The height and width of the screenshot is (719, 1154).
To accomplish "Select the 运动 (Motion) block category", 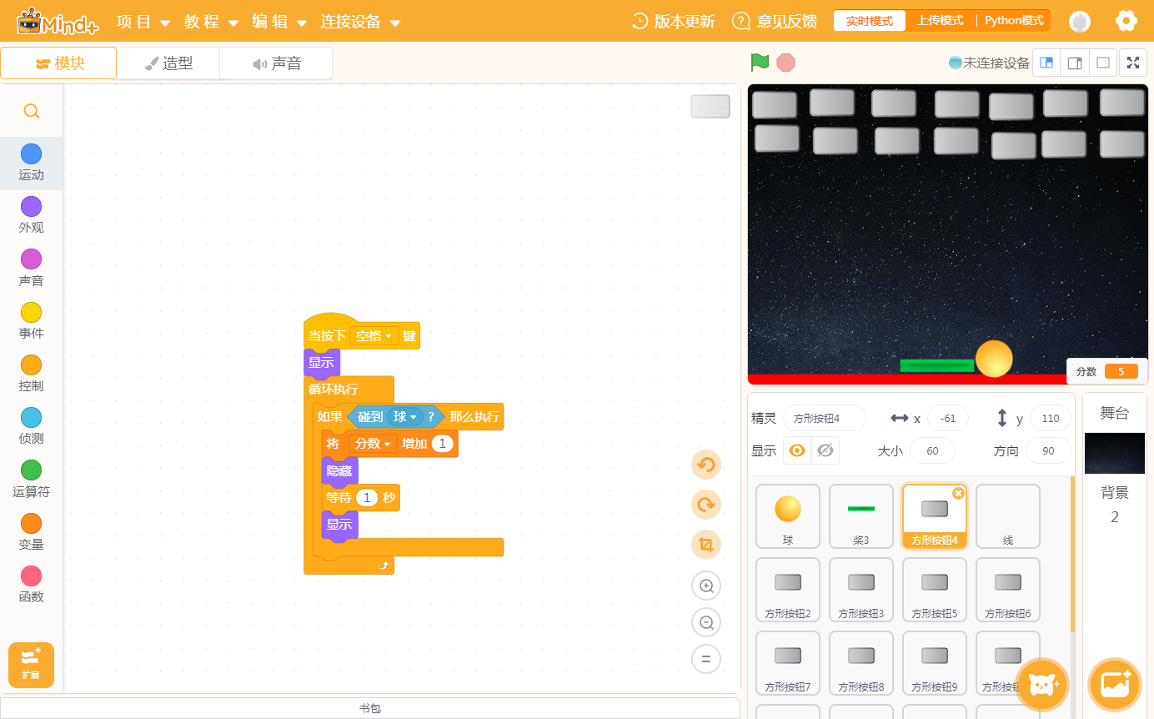I will point(32,162).
